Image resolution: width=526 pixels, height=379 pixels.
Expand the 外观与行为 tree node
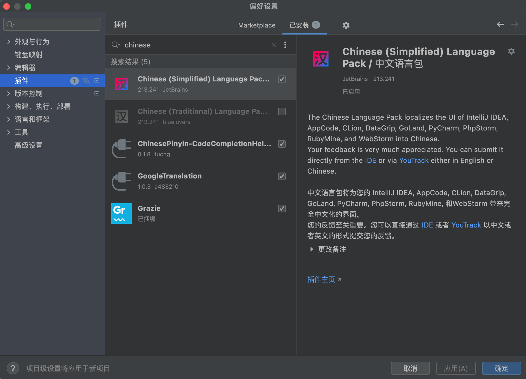[9, 42]
